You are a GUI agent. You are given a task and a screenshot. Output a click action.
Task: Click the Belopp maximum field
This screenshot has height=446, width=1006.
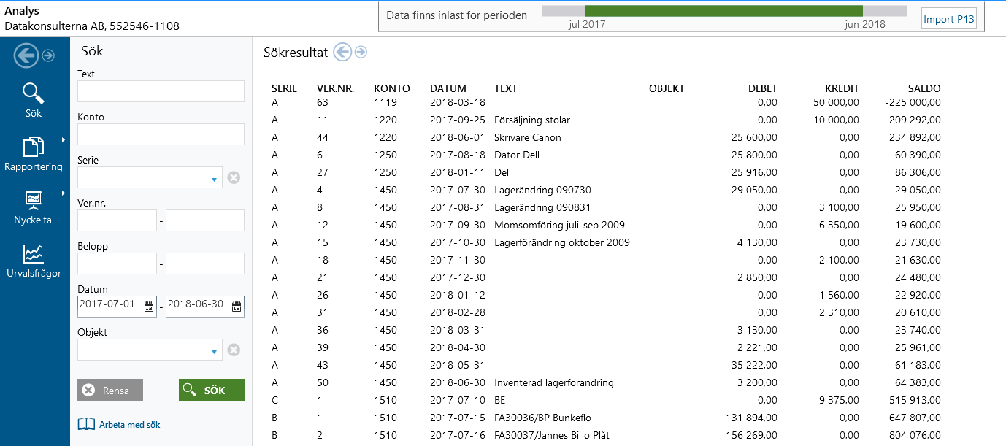tap(205, 264)
